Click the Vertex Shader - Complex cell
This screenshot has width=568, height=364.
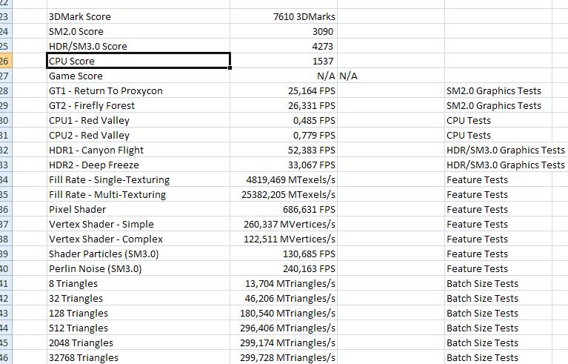138,239
